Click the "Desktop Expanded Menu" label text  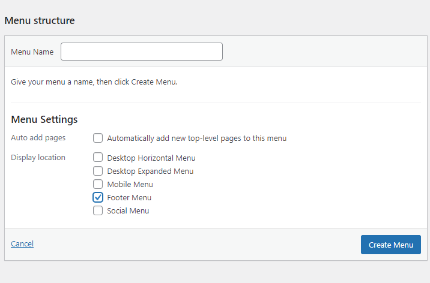(150, 171)
